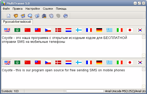Click the "Symbols: 103" status bar entry

point(10,91)
